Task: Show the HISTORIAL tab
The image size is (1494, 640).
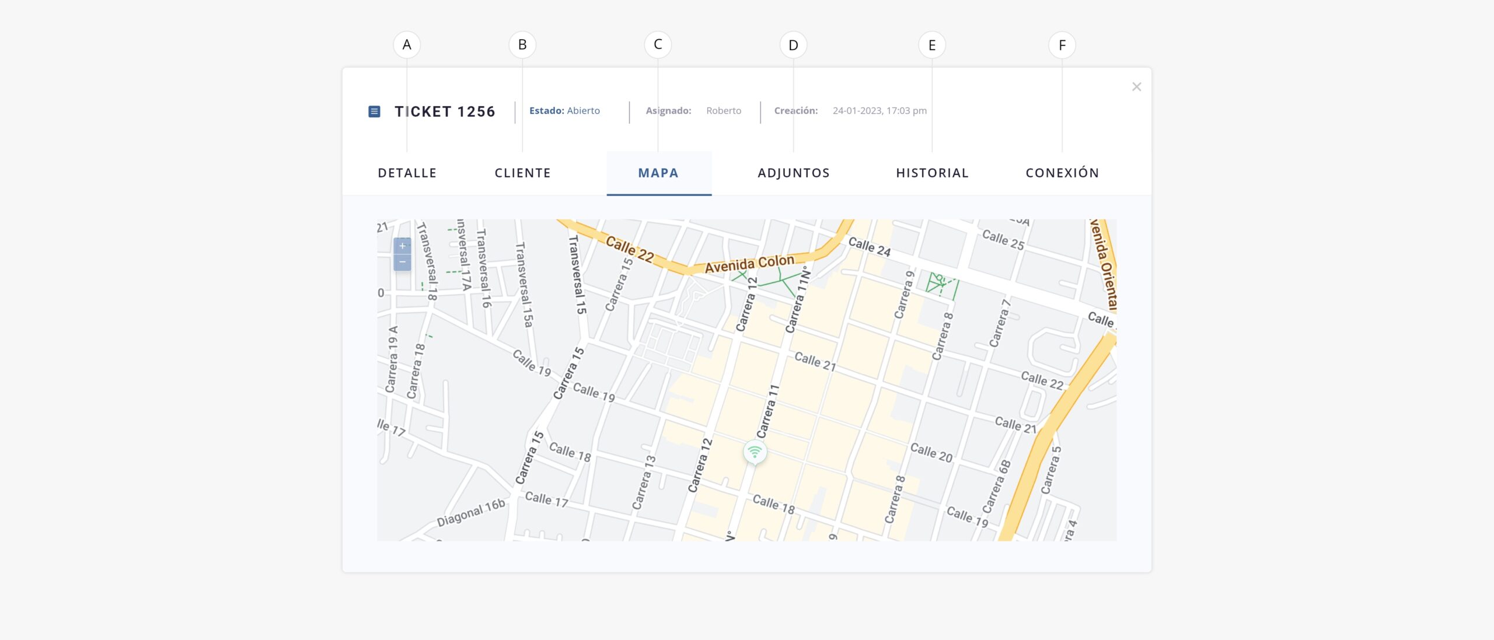Action: [932, 173]
